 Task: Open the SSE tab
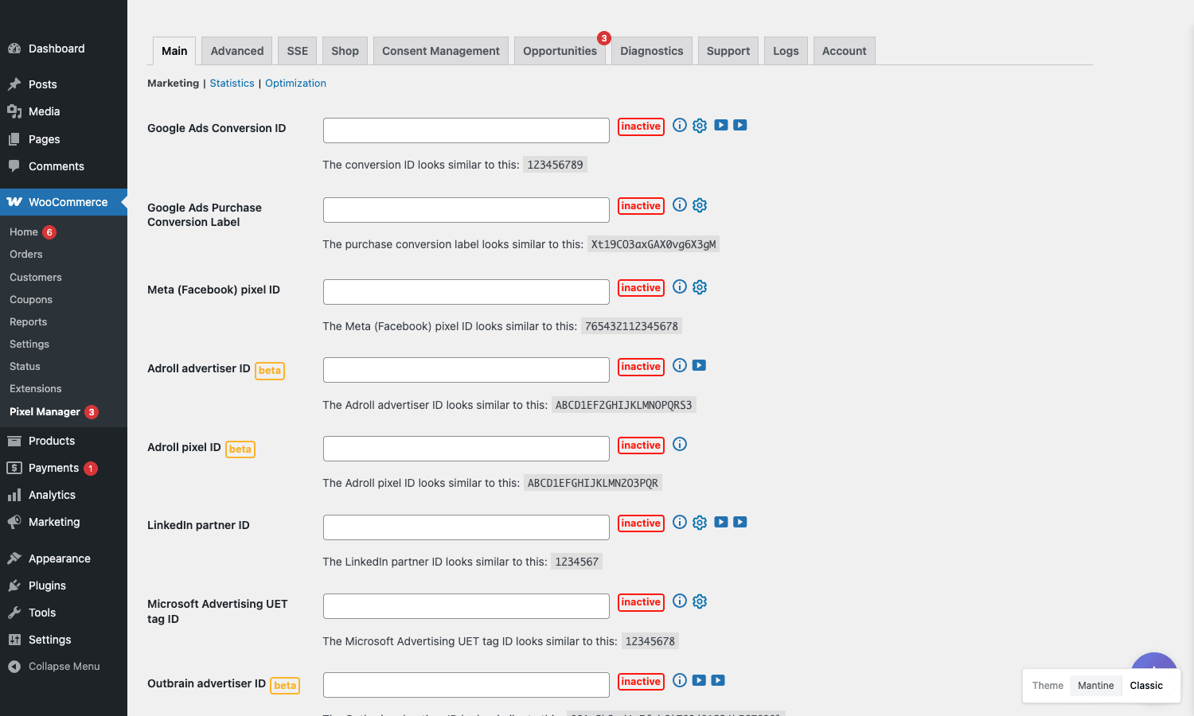point(298,51)
